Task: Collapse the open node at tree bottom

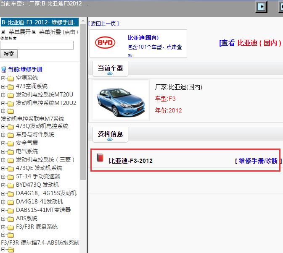Action: click(x=3, y=250)
